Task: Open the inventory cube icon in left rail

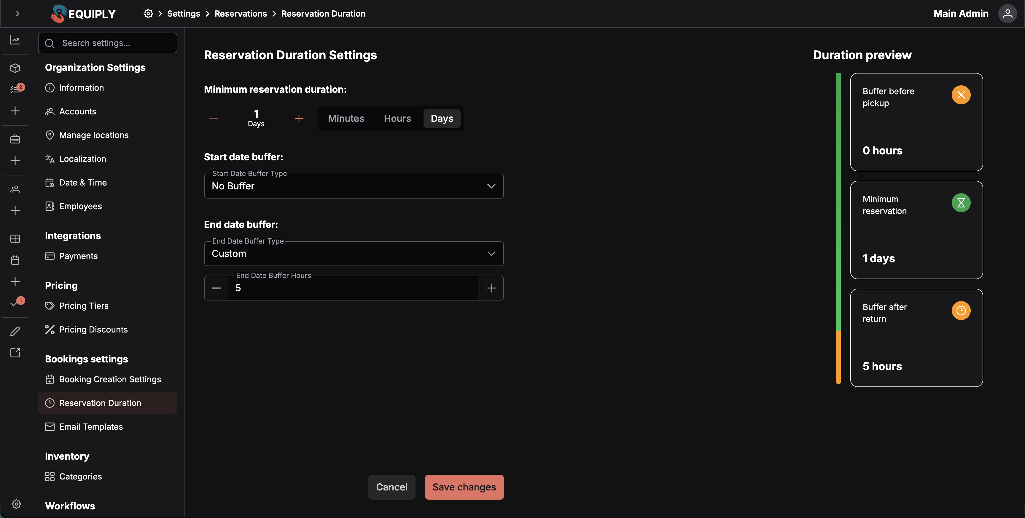Action: coord(15,68)
